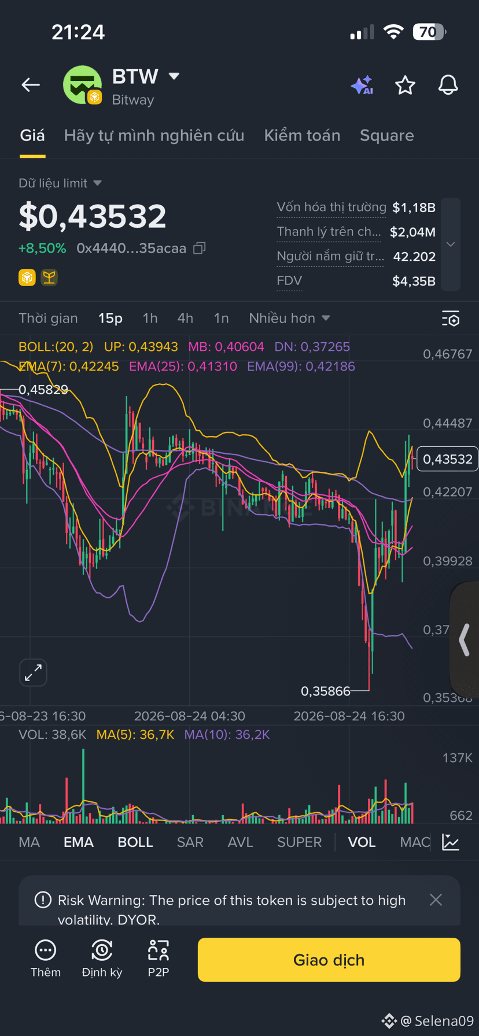The height and width of the screenshot is (1036, 479).
Task: Tap the $1,18B market cap value
Action: pyautogui.click(x=414, y=207)
